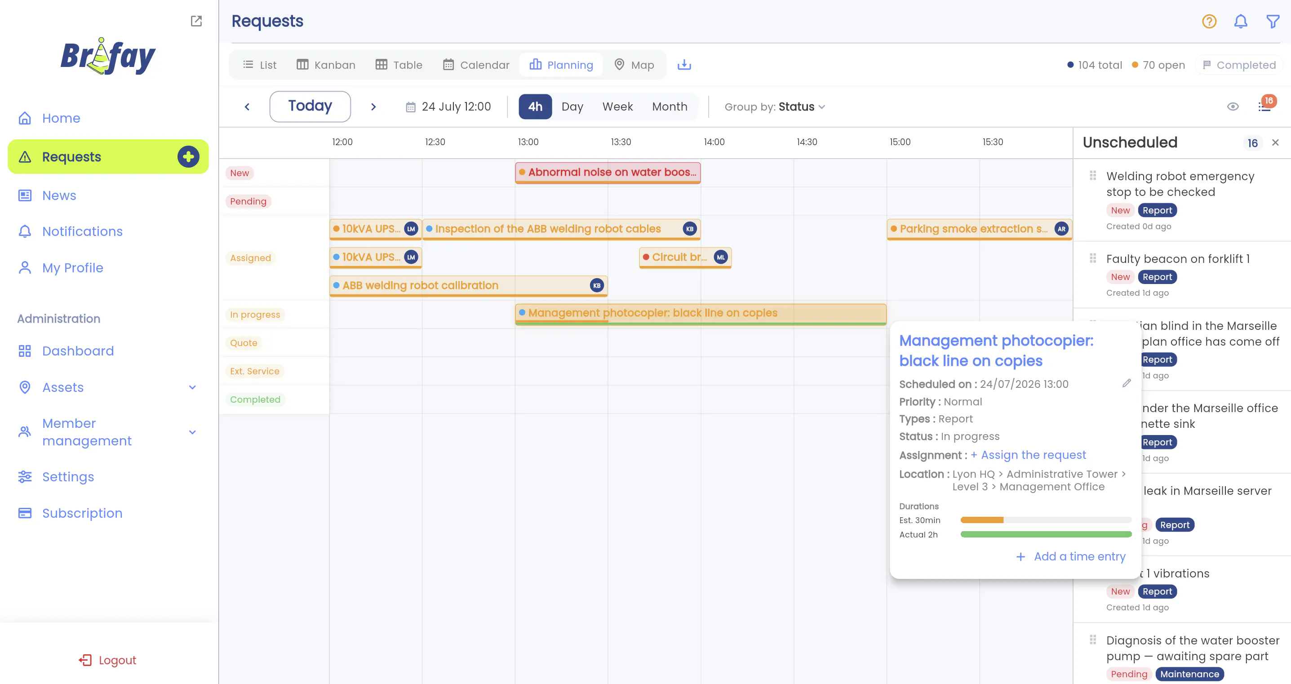1291x684 pixels.
Task: Click the Briefay logo
Action: pyautogui.click(x=108, y=57)
